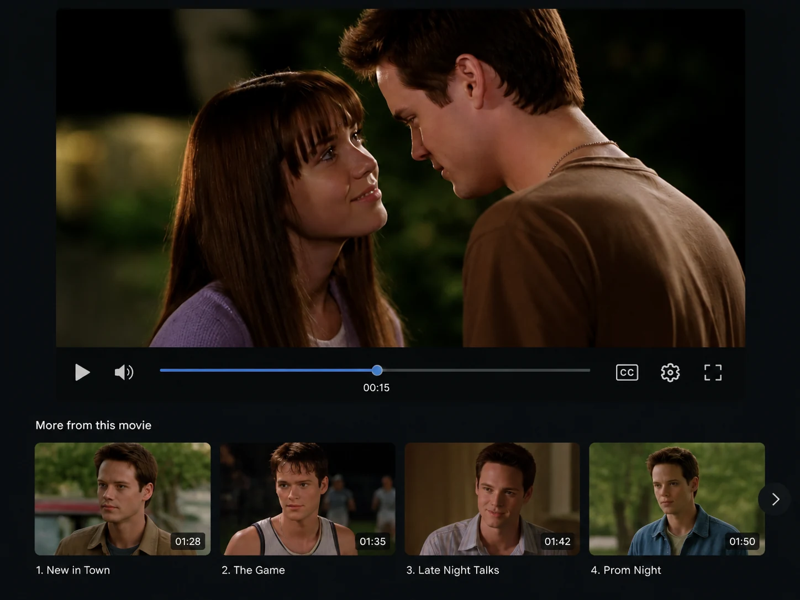Viewport: 800px width, 600px height.
Task: Click the 01:50 duration badge
Action: coord(742,541)
